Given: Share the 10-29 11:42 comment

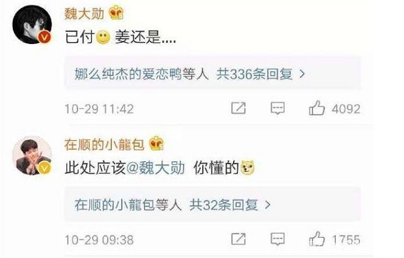Looking at the screenshot, I should coord(239,108).
